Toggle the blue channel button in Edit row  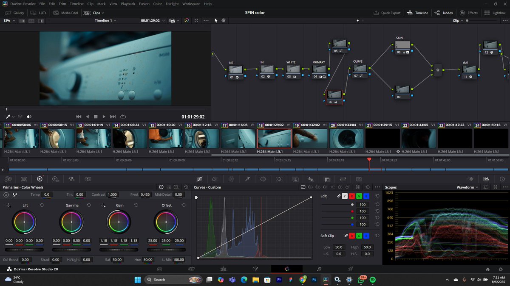coord(366,196)
